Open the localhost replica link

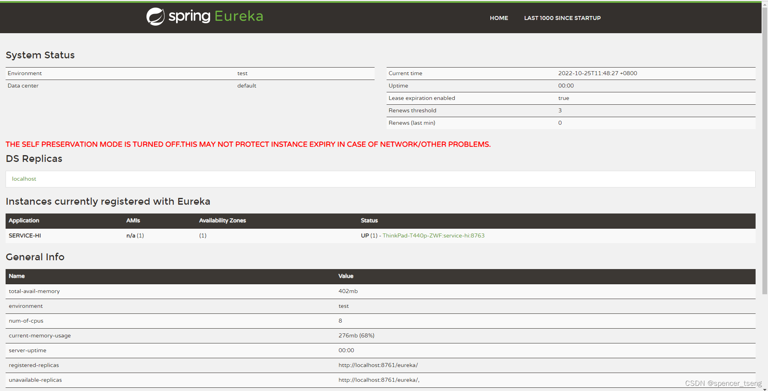(x=24, y=179)
